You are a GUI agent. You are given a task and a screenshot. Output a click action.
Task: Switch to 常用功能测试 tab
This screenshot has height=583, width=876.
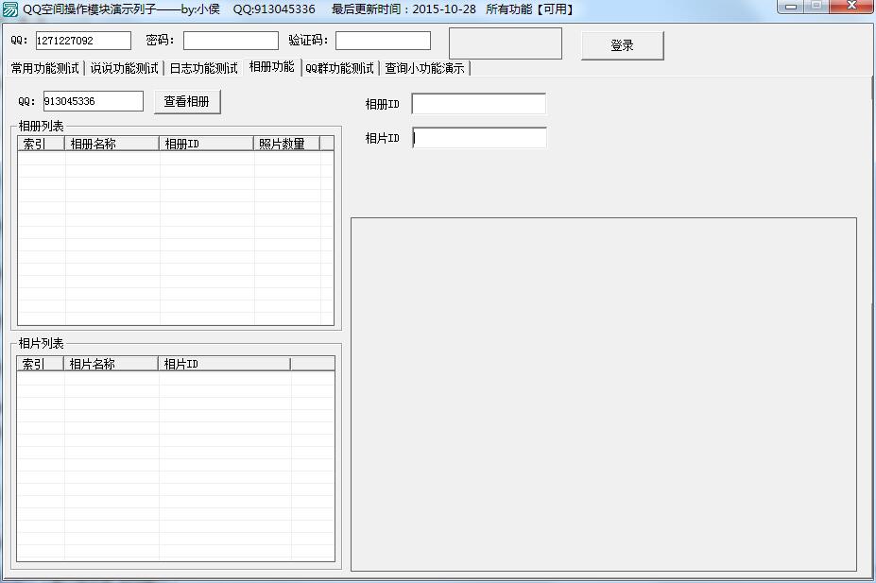(44, 68)
